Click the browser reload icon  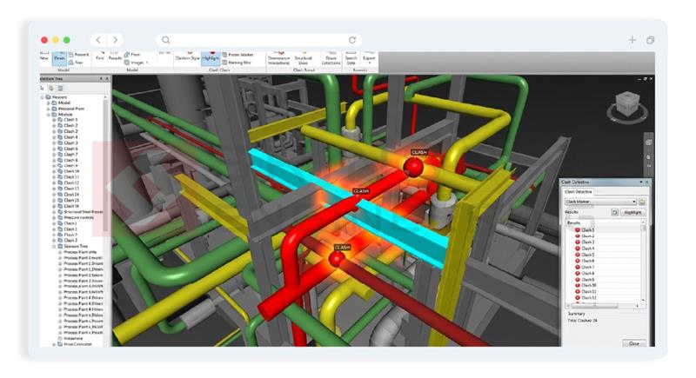pos(352,40)
